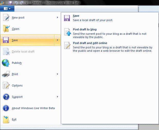Click the blue info About icon
The height and width of the screenshot is (130, 159).
point(6,108)
